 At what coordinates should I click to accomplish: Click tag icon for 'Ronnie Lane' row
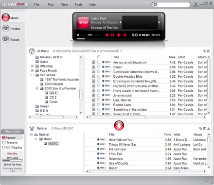click(x=93, y=104)
